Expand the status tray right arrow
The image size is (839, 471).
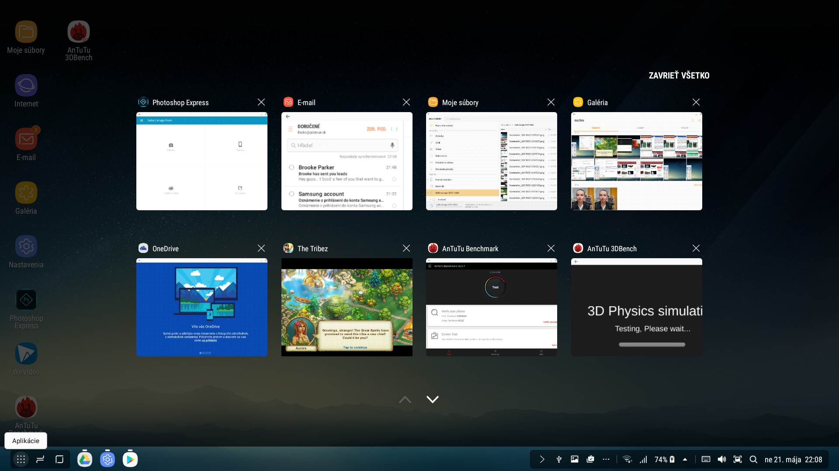pyautogui.click(x=542, y=459)
